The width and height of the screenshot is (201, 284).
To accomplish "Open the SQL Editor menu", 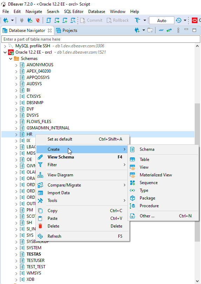I will (x=74, y=12).
